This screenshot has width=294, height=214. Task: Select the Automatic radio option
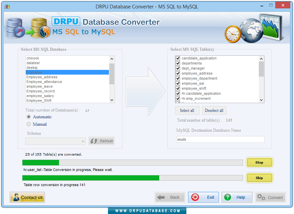[28, 117]
